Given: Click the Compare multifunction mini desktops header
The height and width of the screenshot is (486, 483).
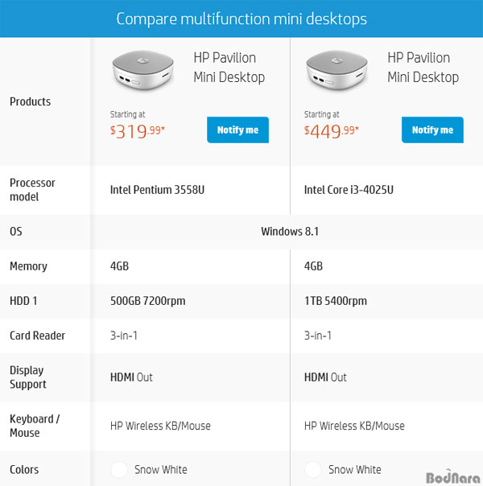Looking at the screenshot, I should [x=242, y=19].
